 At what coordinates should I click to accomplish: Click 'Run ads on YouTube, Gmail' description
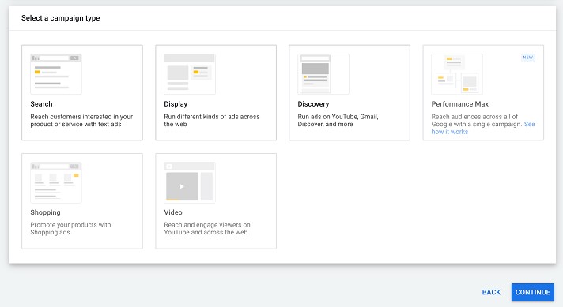pos(338,121)
